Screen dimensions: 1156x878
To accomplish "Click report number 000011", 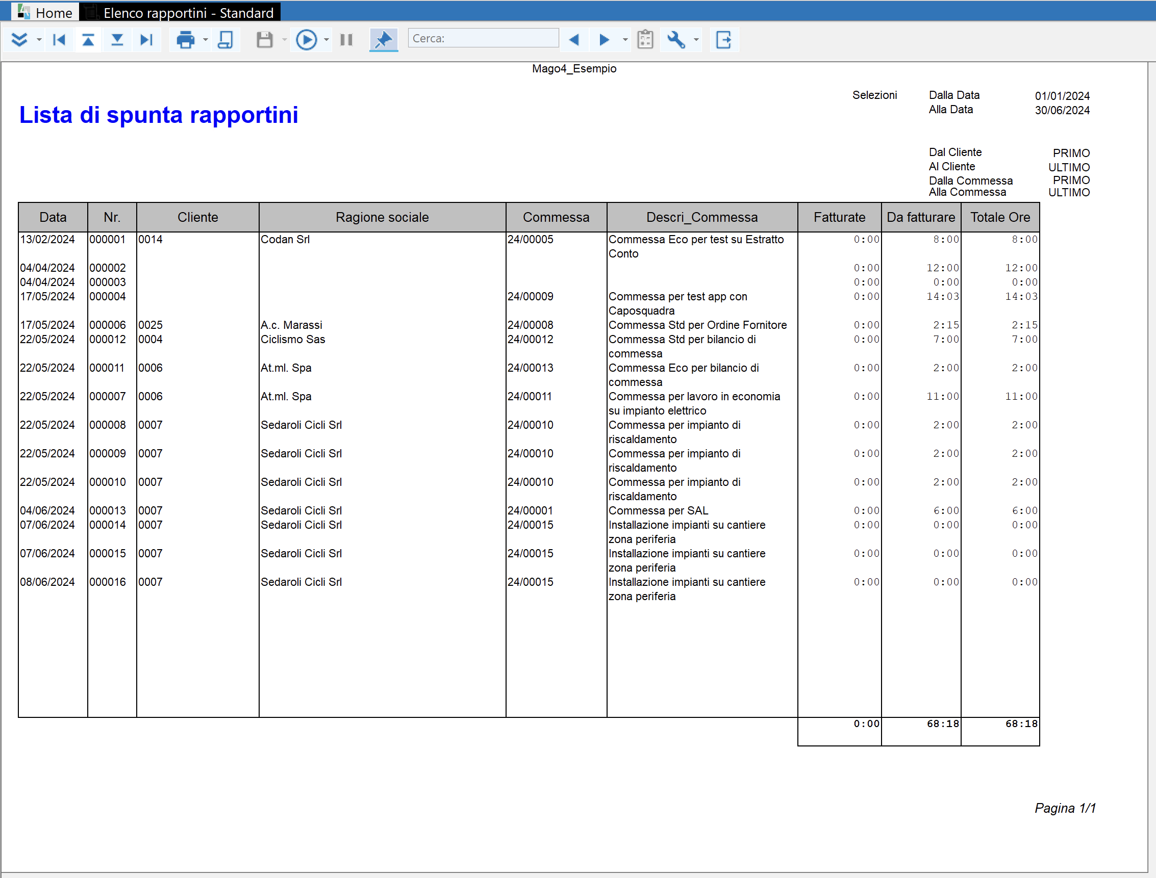I will click(107, 368).
